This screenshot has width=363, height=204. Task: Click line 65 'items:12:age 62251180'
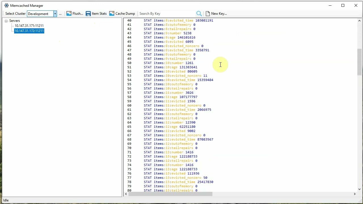pyautogui.click(x=170, y=127)
